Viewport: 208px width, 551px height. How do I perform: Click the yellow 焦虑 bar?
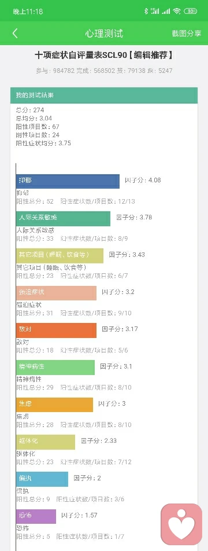pyautogui.click(x=54, y=405)
